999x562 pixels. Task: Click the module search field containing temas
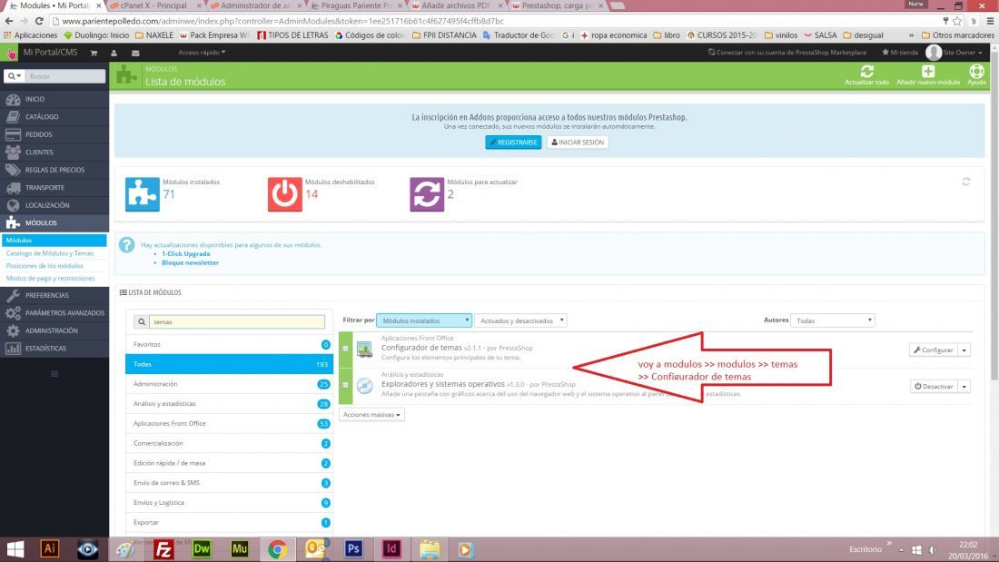[236, 321]
